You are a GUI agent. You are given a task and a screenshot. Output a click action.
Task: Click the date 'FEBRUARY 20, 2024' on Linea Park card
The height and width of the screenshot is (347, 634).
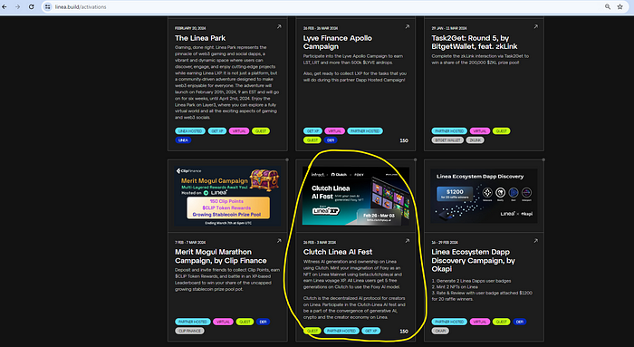coord(190,28)
